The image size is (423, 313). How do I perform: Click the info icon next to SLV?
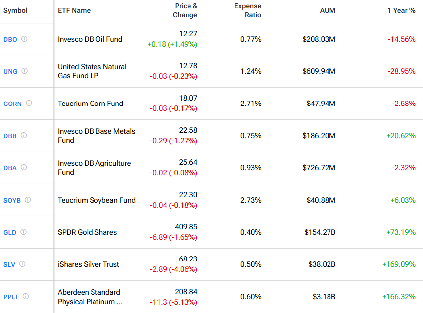(22, 264)
